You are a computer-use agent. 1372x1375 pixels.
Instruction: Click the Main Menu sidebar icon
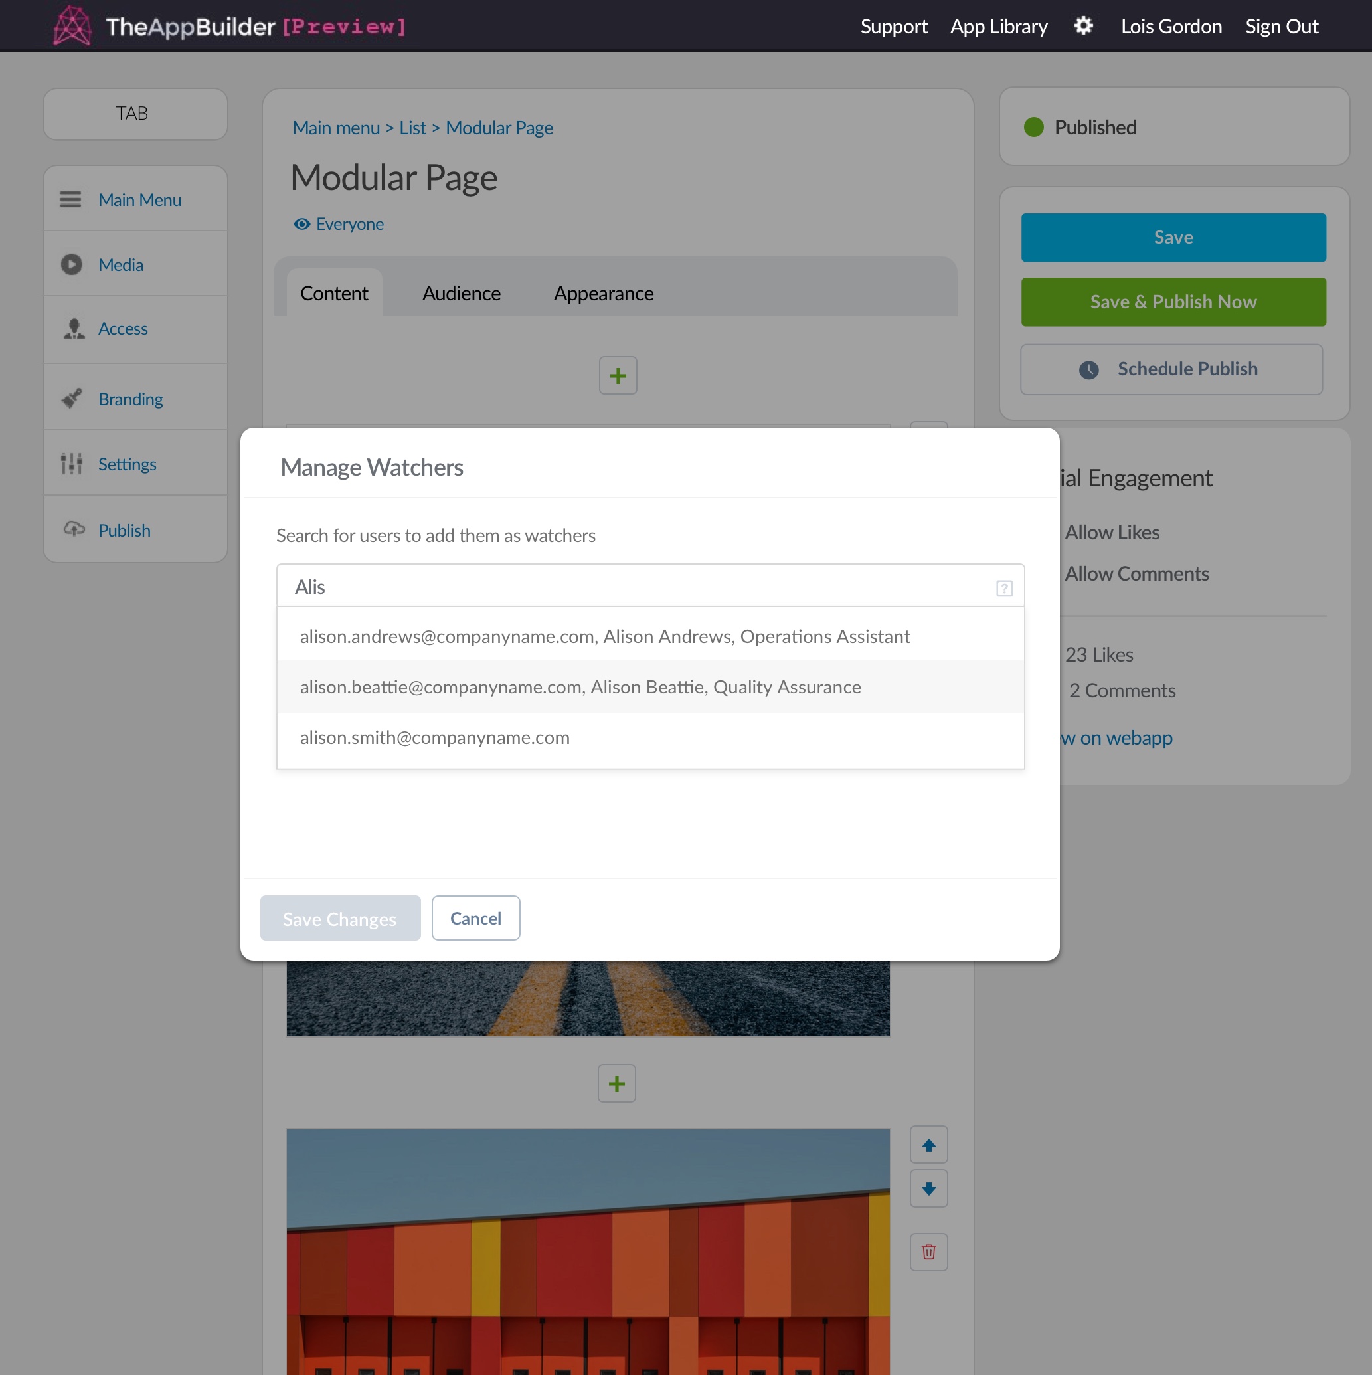[70, 200]
